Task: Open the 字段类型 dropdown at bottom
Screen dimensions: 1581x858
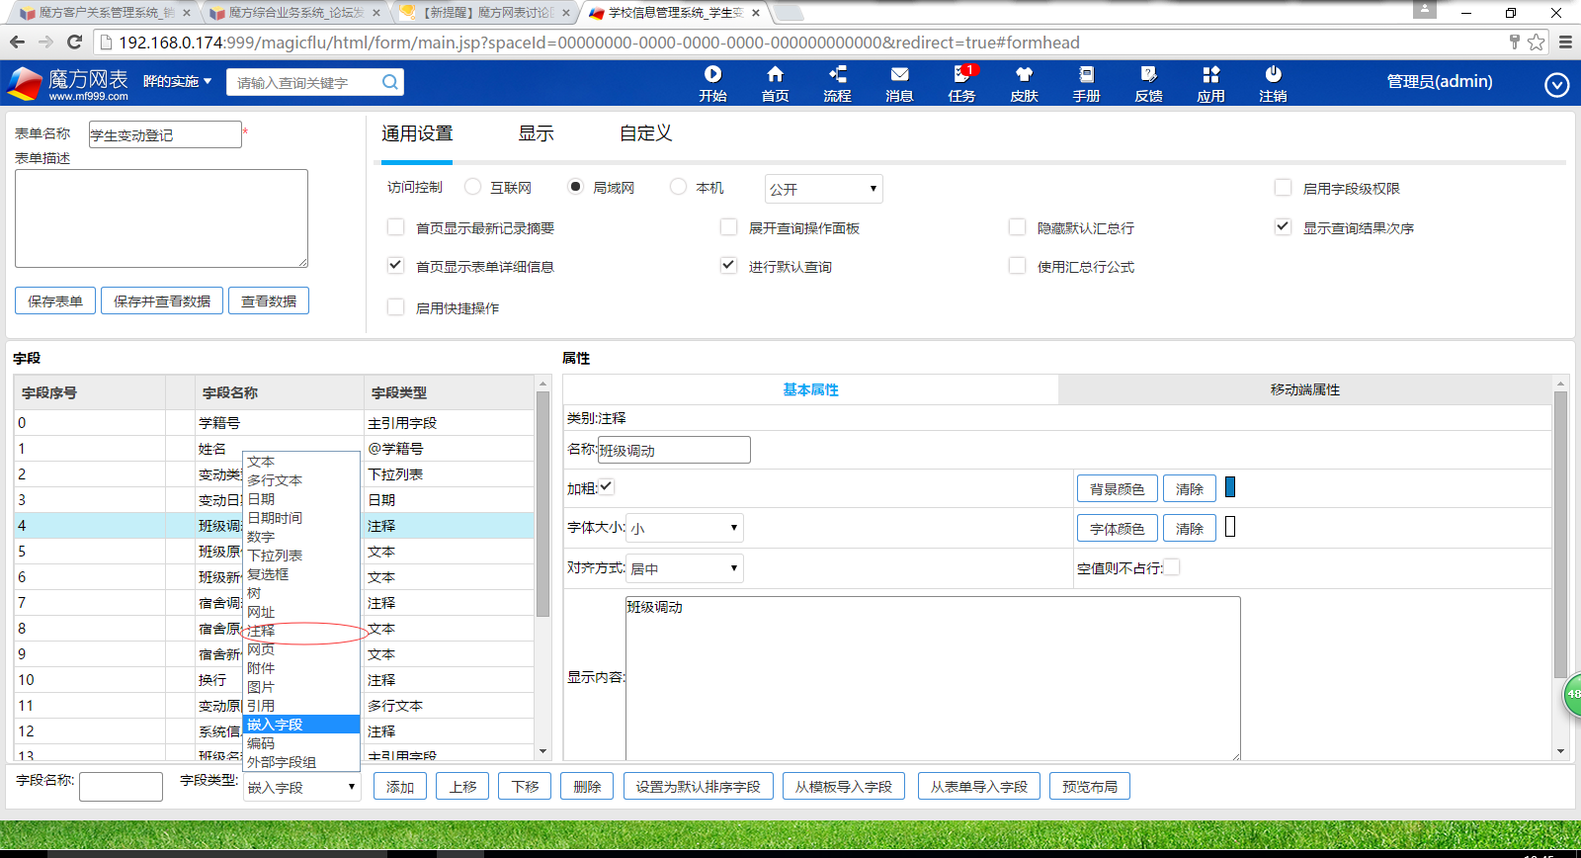Action: pyautogui.click(x=301, y=787)
